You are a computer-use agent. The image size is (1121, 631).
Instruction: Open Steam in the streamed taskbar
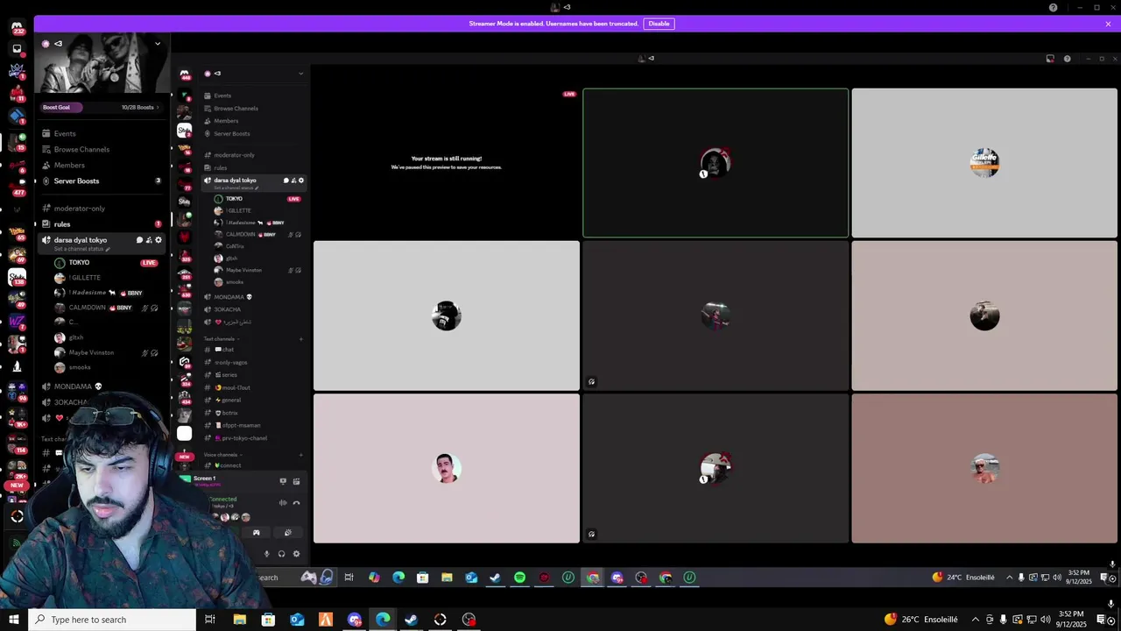coord(495,578)
